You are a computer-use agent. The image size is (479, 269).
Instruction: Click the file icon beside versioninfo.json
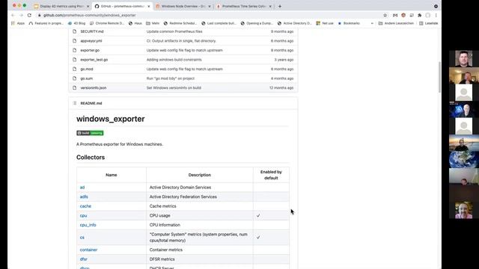(75, 88)
